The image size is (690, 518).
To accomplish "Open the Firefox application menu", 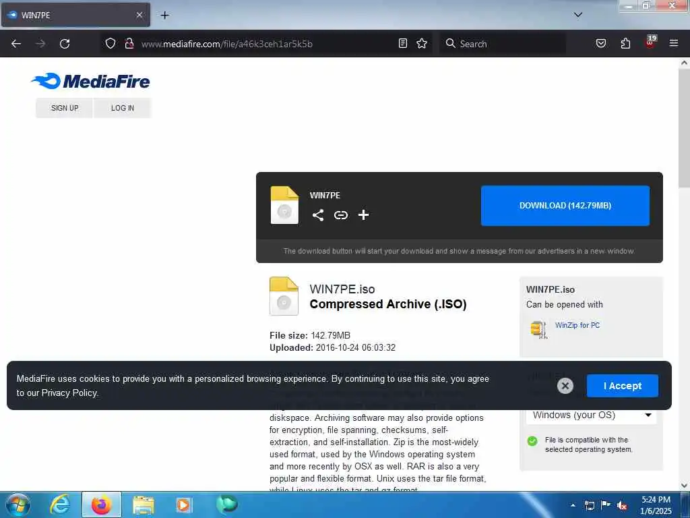I will point(673,43).
